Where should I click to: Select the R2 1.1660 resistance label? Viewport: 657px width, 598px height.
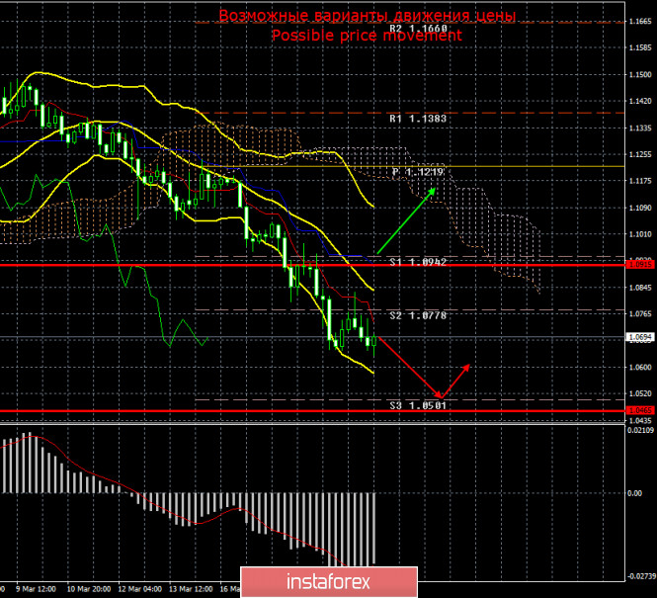(x=418, y=29)
